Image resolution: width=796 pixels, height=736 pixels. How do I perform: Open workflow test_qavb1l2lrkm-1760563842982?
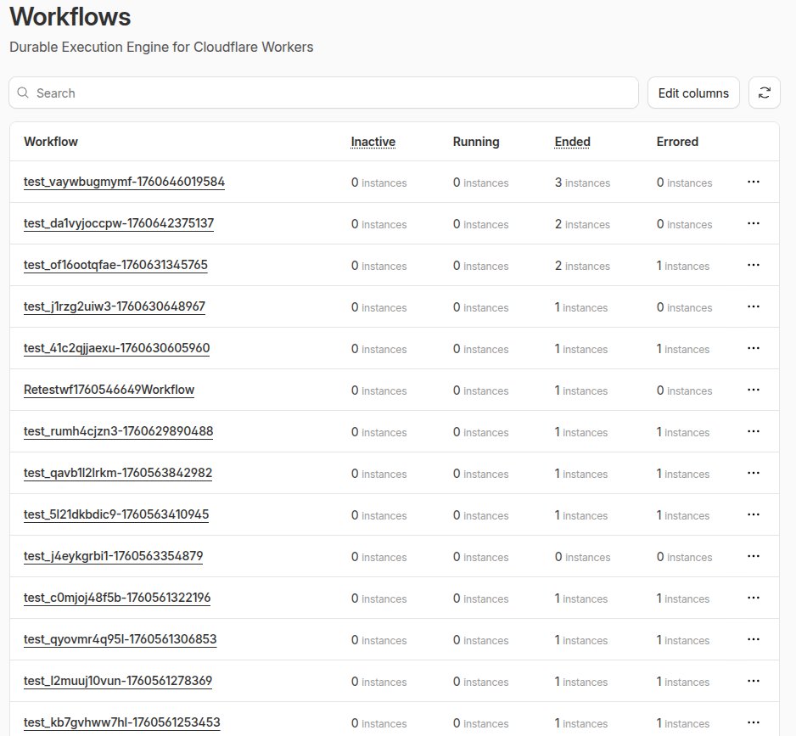click(x=118, y=474)
